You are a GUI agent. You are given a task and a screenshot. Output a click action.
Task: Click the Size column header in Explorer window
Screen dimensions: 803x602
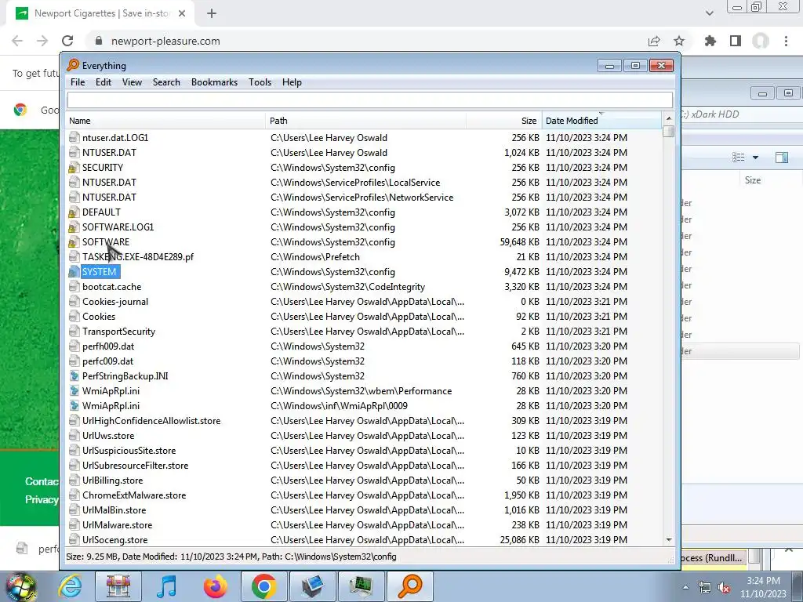[752, 180]
